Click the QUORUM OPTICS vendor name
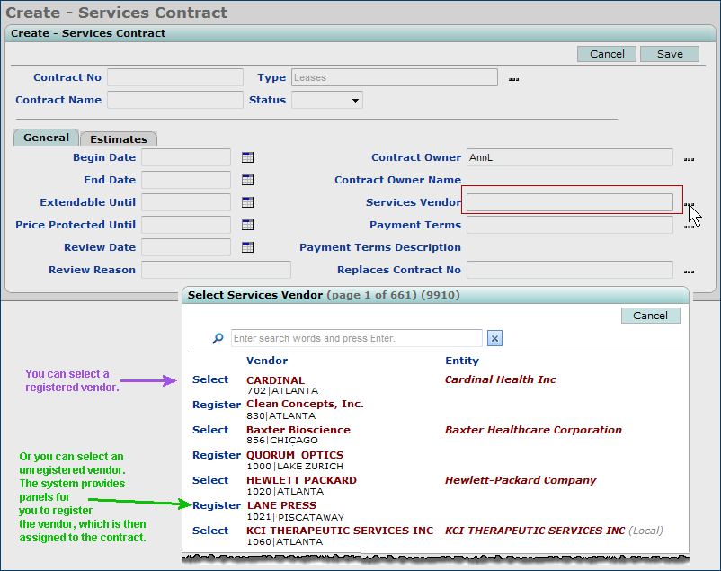 (295, 455)
